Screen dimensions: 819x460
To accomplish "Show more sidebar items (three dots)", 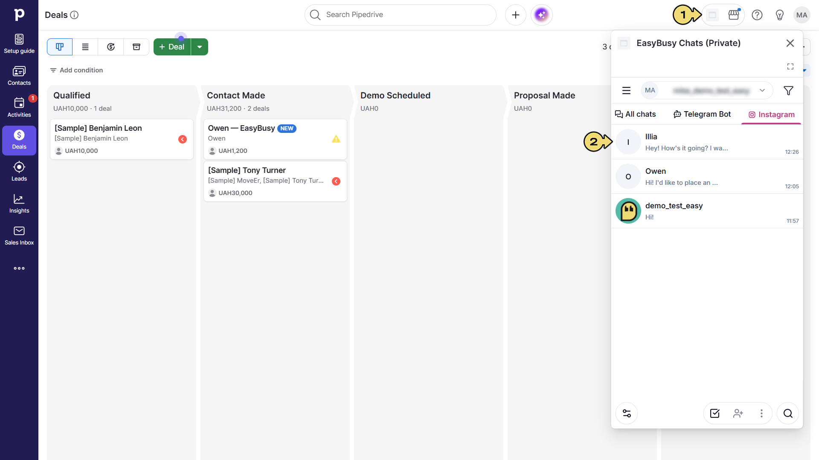I will click(x=19, y=268).
